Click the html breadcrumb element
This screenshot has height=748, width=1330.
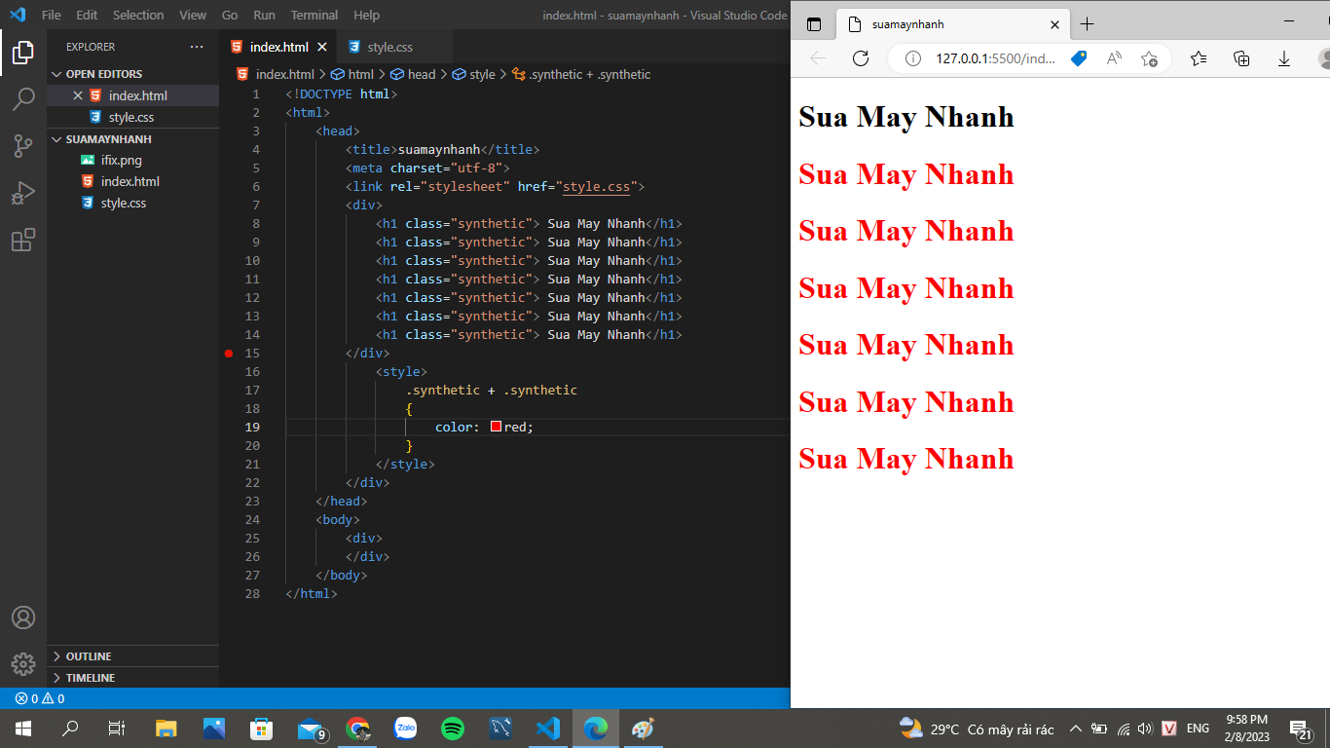pyautogui.click(x=352, y=74)
